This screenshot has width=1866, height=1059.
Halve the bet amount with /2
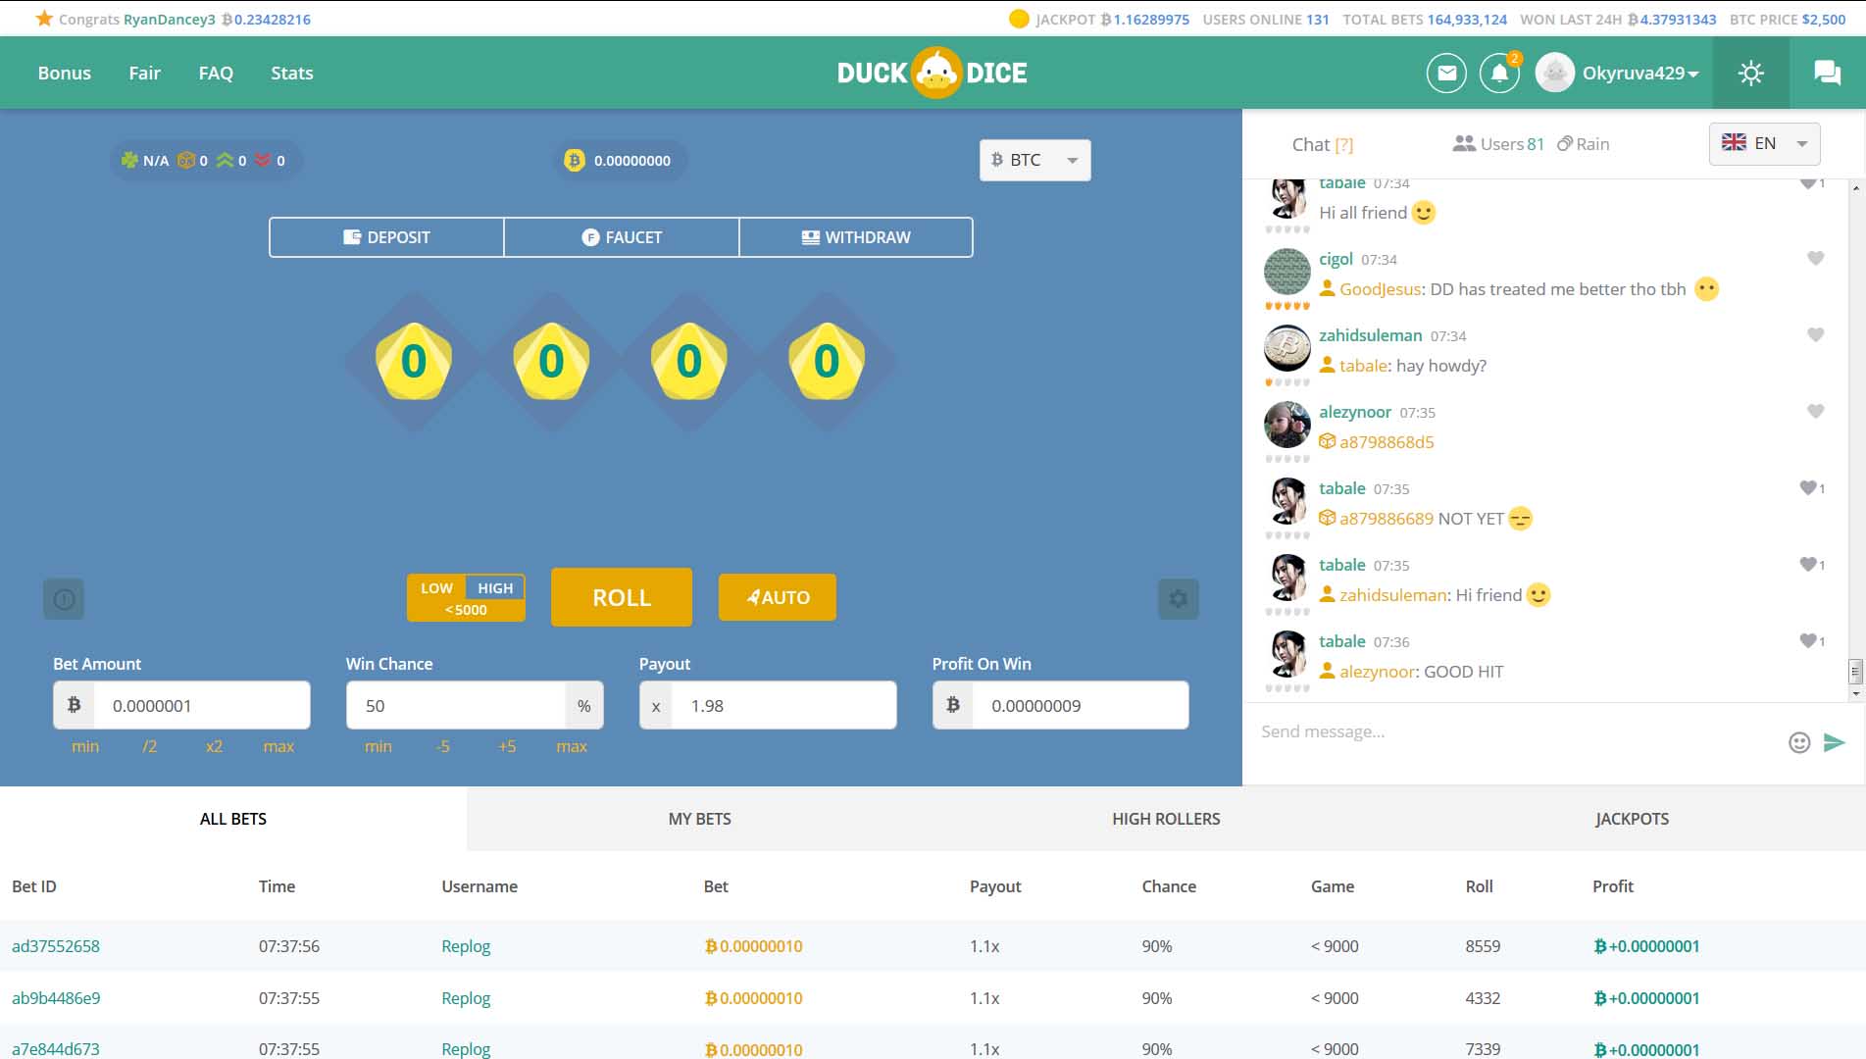149,746
